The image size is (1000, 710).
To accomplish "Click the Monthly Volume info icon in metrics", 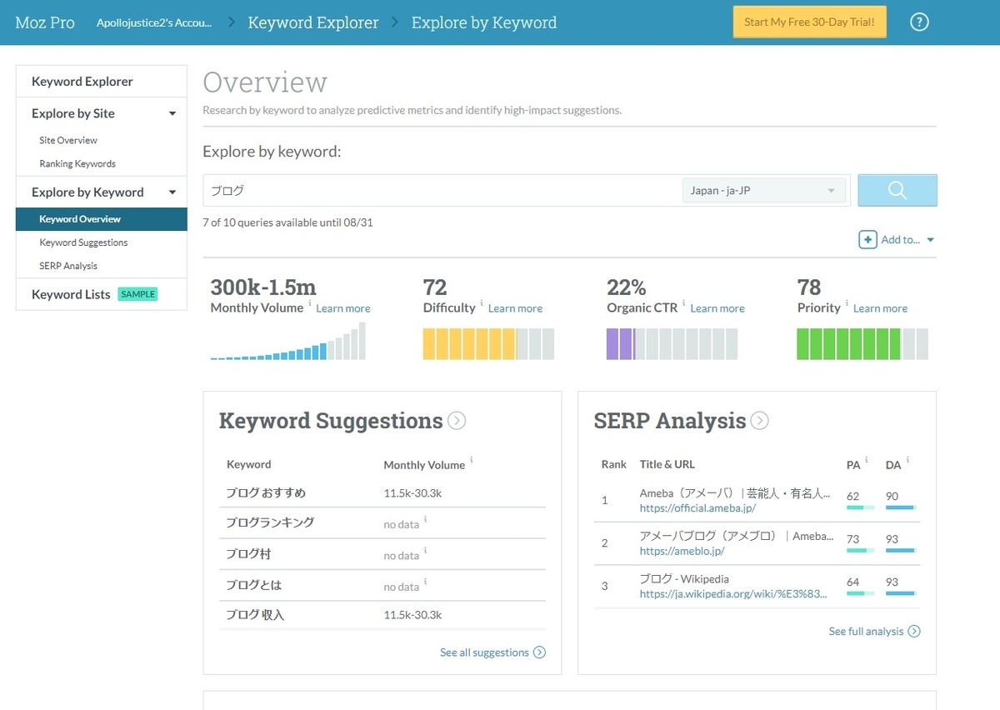I will [x=310, y=303].
